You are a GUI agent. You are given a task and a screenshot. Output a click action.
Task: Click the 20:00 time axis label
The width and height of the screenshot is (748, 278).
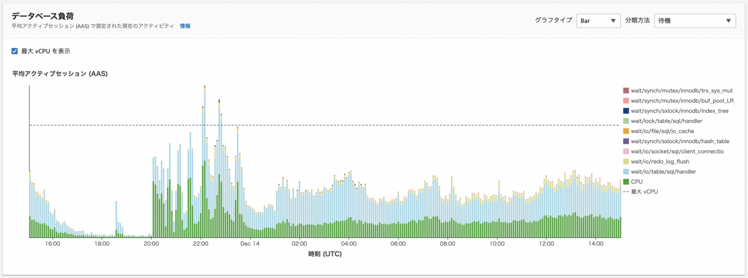click(x=151, y=244)
